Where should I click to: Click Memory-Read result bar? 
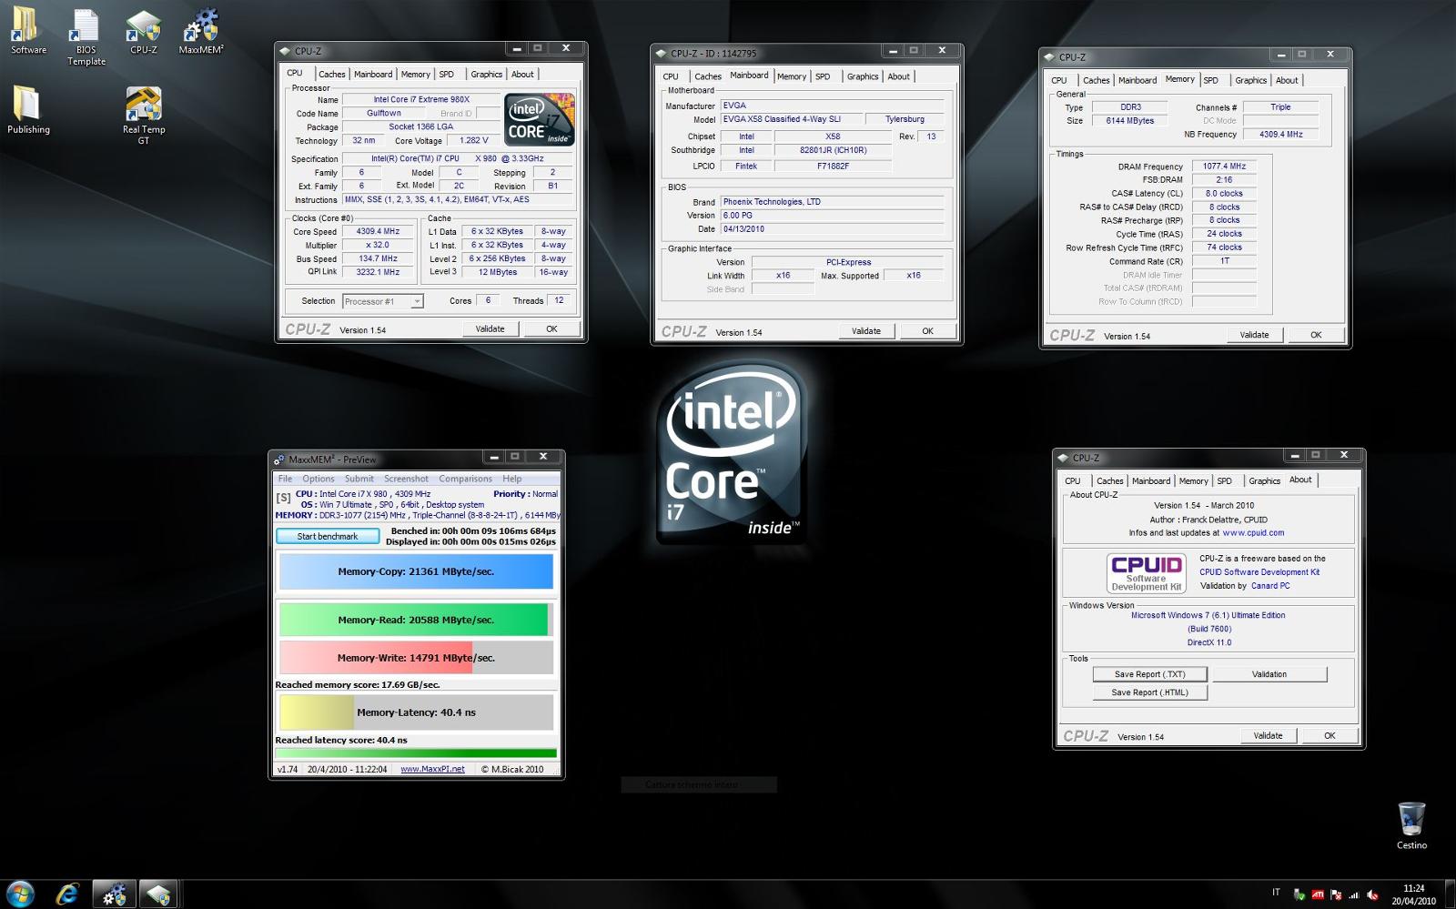tap(416, 620)
